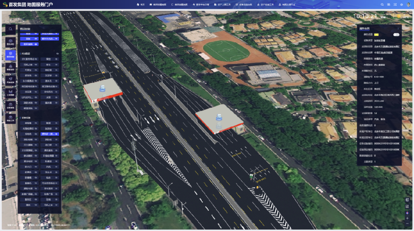Open 地图支撑平台 menu item
The width and height of the screenshot is (414, 231).
[x=287, y=5]
